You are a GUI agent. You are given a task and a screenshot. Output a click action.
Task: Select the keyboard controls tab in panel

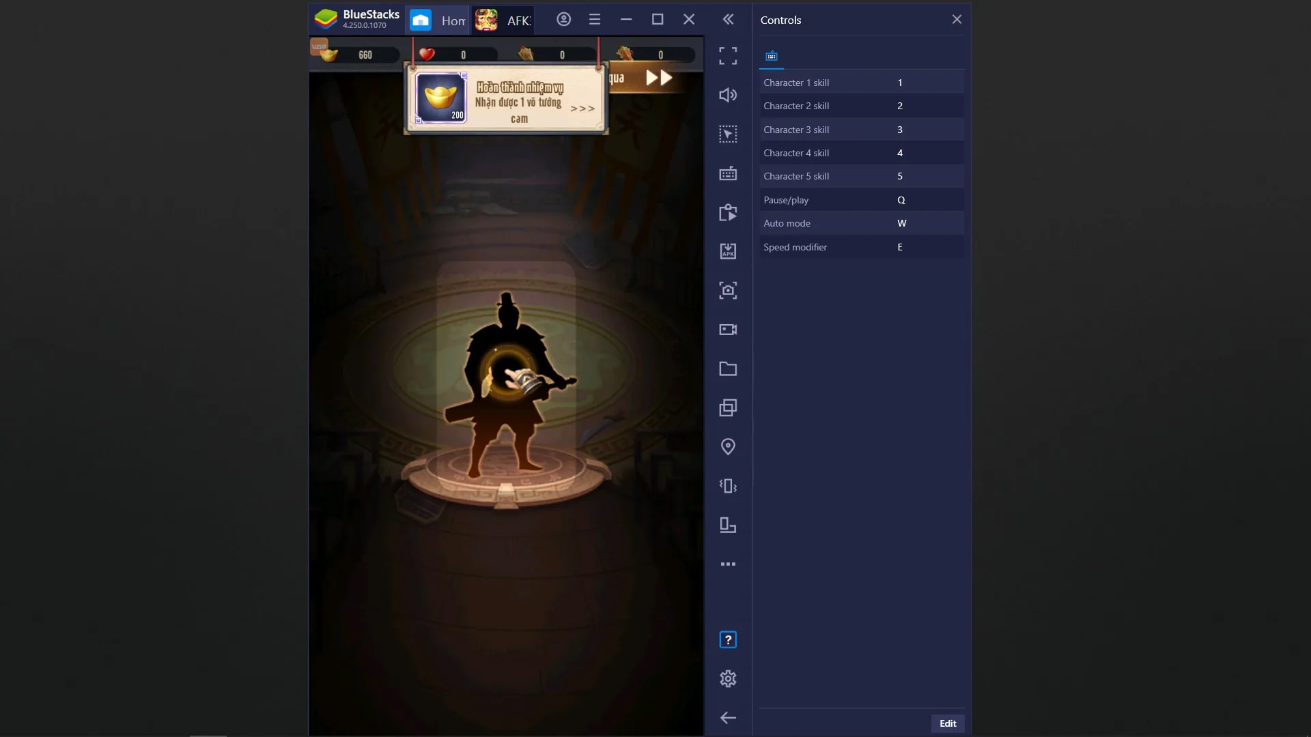(x=772, y=56)
